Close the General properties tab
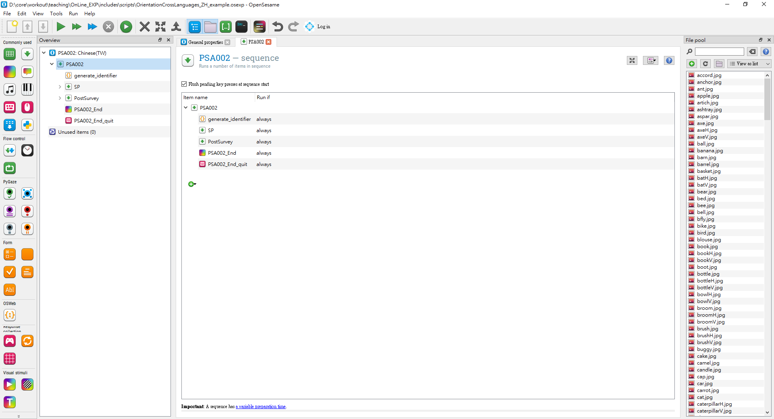 [227, 42]
